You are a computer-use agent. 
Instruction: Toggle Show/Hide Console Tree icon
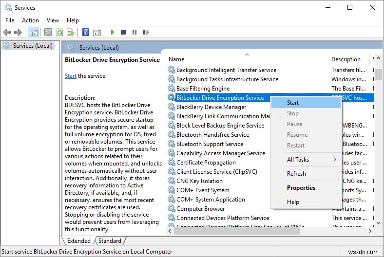coord(33,32)
